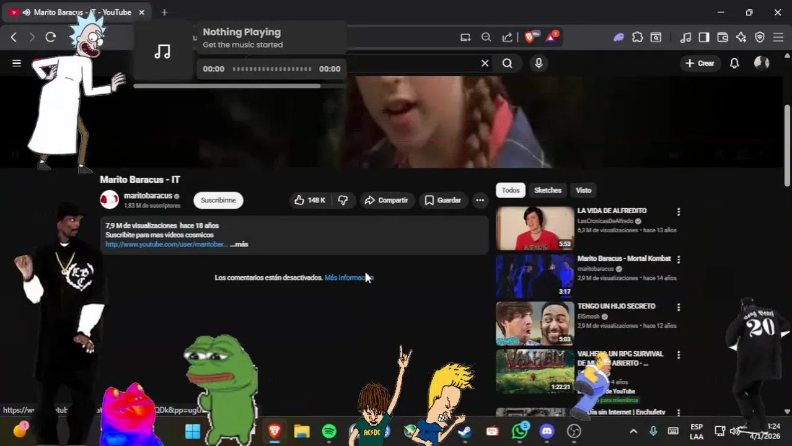Image resolution: width=792 pixels, height=446 pixels.
Task: Expand the description with ...más
Action: click(x=239, y=245)
